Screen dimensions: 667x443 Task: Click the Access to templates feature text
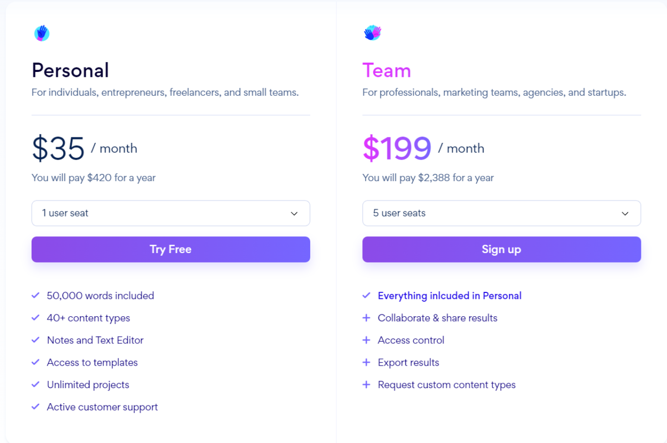click(92, 362)
